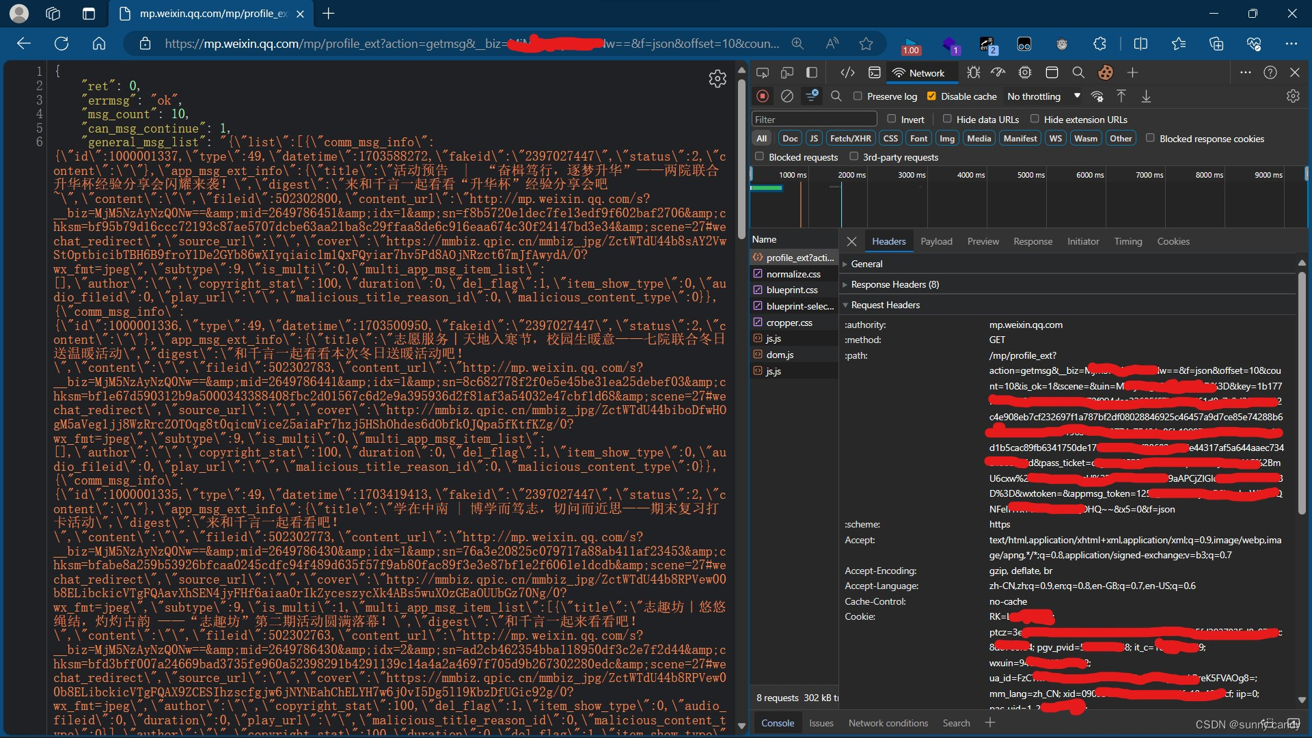Open the Application panel icon
1312x738 pixels.
point(1052,72)
